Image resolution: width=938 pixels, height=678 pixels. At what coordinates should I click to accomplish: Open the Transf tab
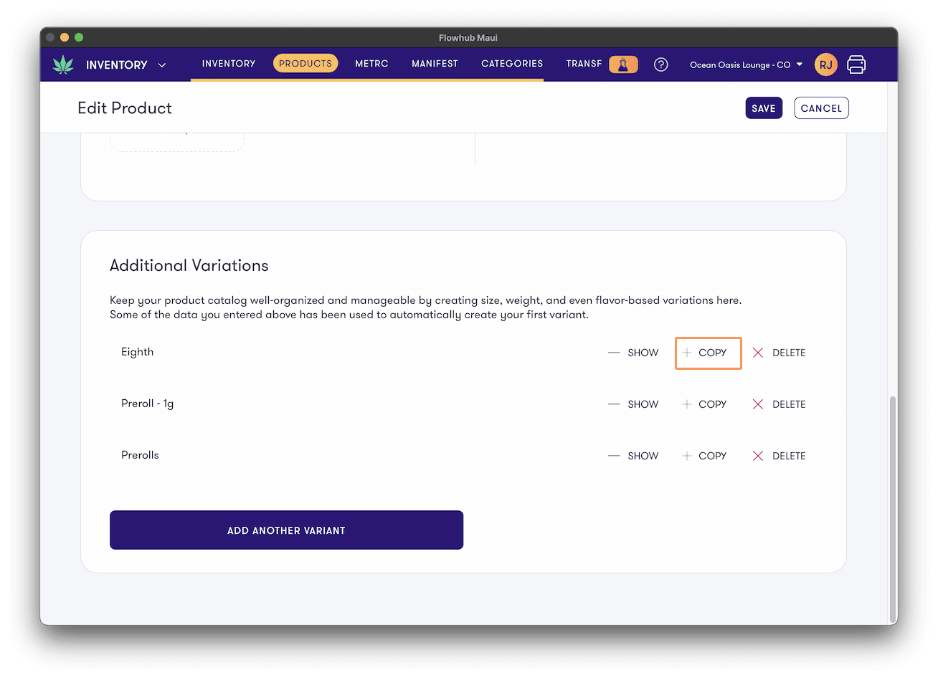[584, 64]
